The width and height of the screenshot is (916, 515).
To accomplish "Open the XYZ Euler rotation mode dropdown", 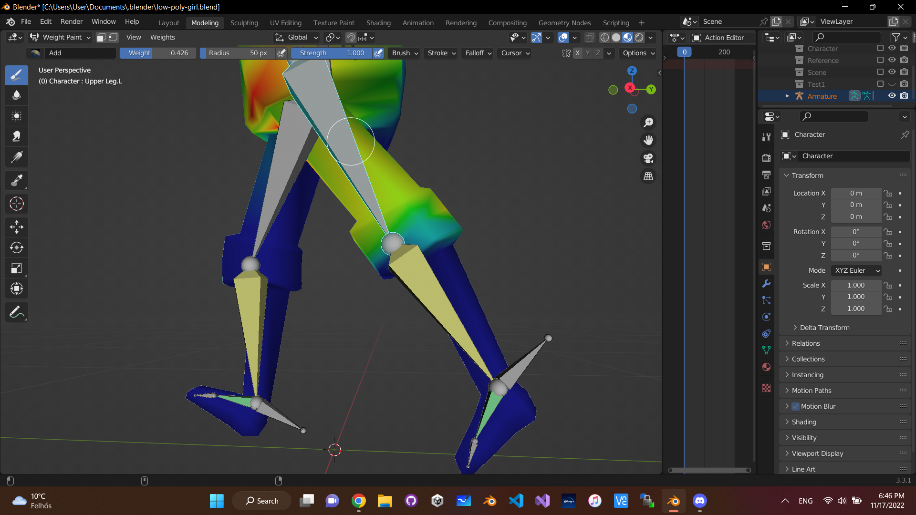I will click(856, 270).
